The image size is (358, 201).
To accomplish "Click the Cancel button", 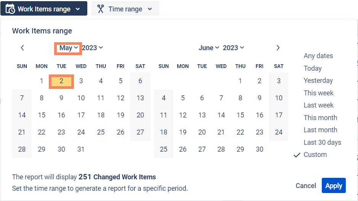I will [306, 186].
